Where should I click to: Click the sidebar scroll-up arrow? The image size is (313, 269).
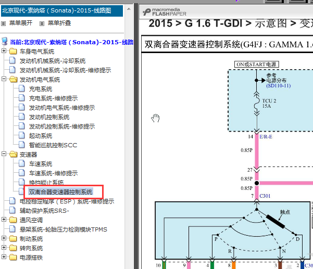(x=129, y=9)
